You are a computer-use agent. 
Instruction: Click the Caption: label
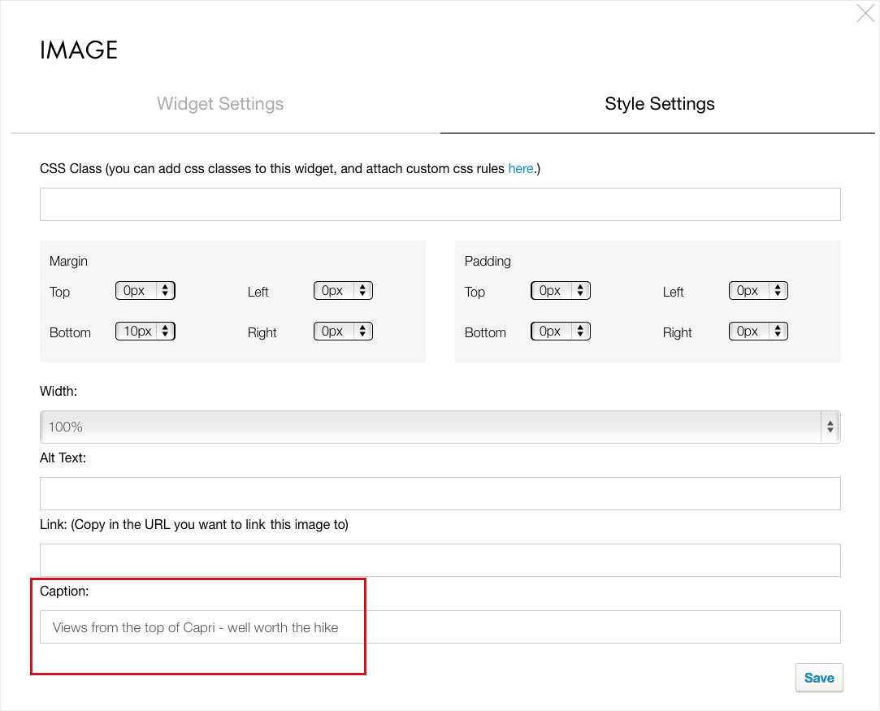point(64,591)
